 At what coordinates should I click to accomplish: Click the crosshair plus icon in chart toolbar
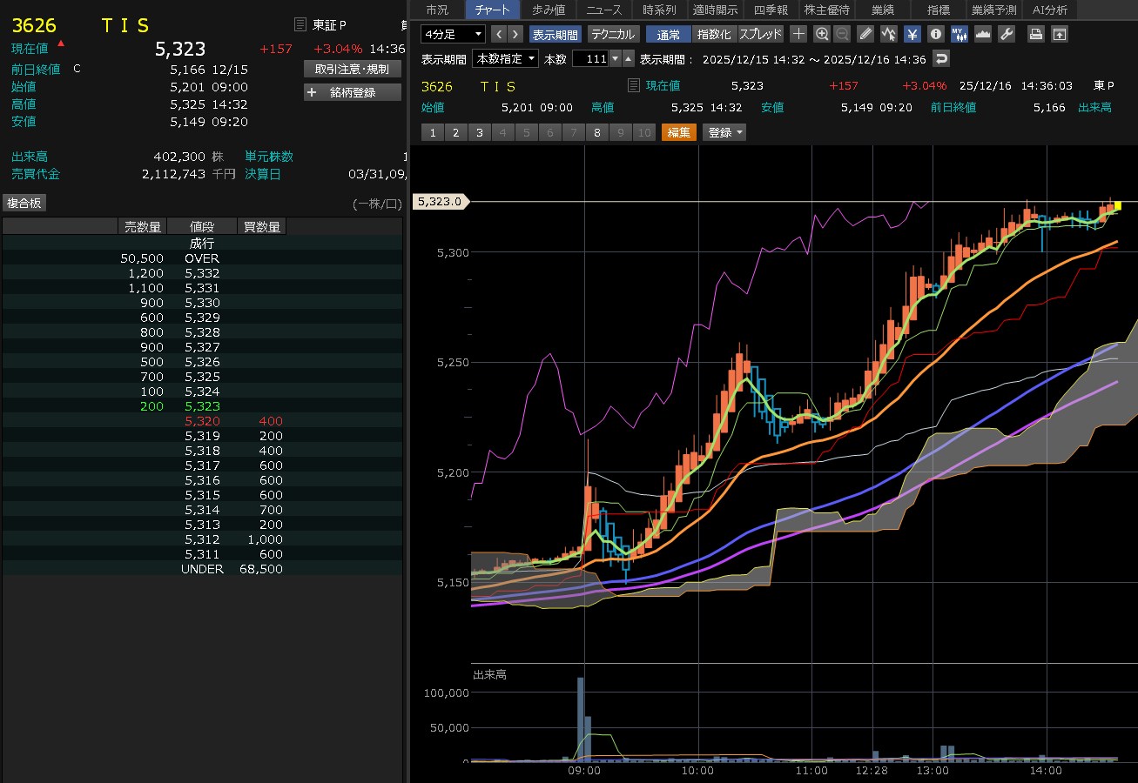pyautogui.click(x=798, y=34)
